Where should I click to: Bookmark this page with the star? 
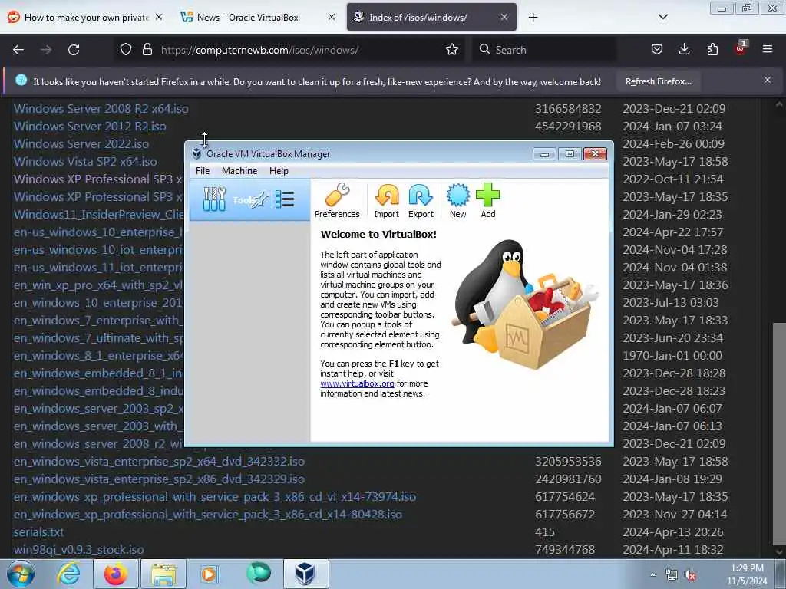tap(451, 50)
